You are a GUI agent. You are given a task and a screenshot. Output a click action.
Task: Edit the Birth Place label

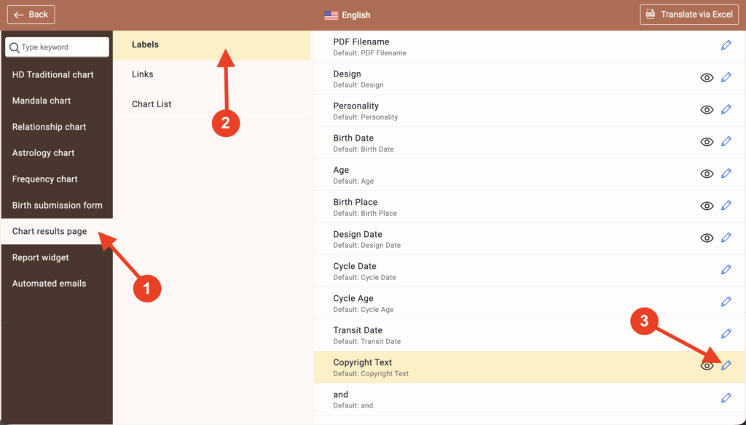[x=726, y=206]
